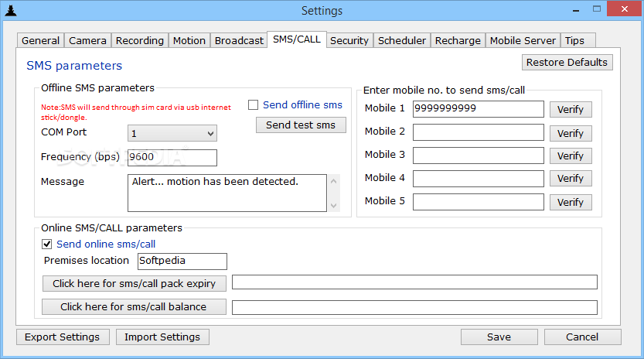Screen dimensions: 644x359
Task: Click the Export Settings button
Action: (x=63, y=337)
